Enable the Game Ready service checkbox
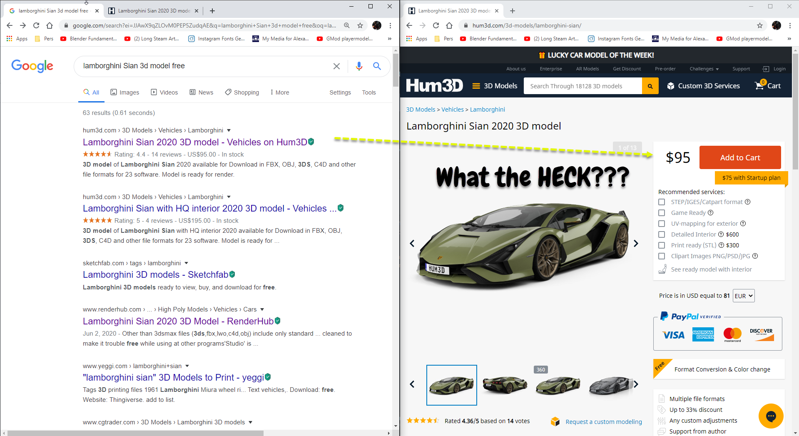 pyautogui.click(x=662, y=213)
